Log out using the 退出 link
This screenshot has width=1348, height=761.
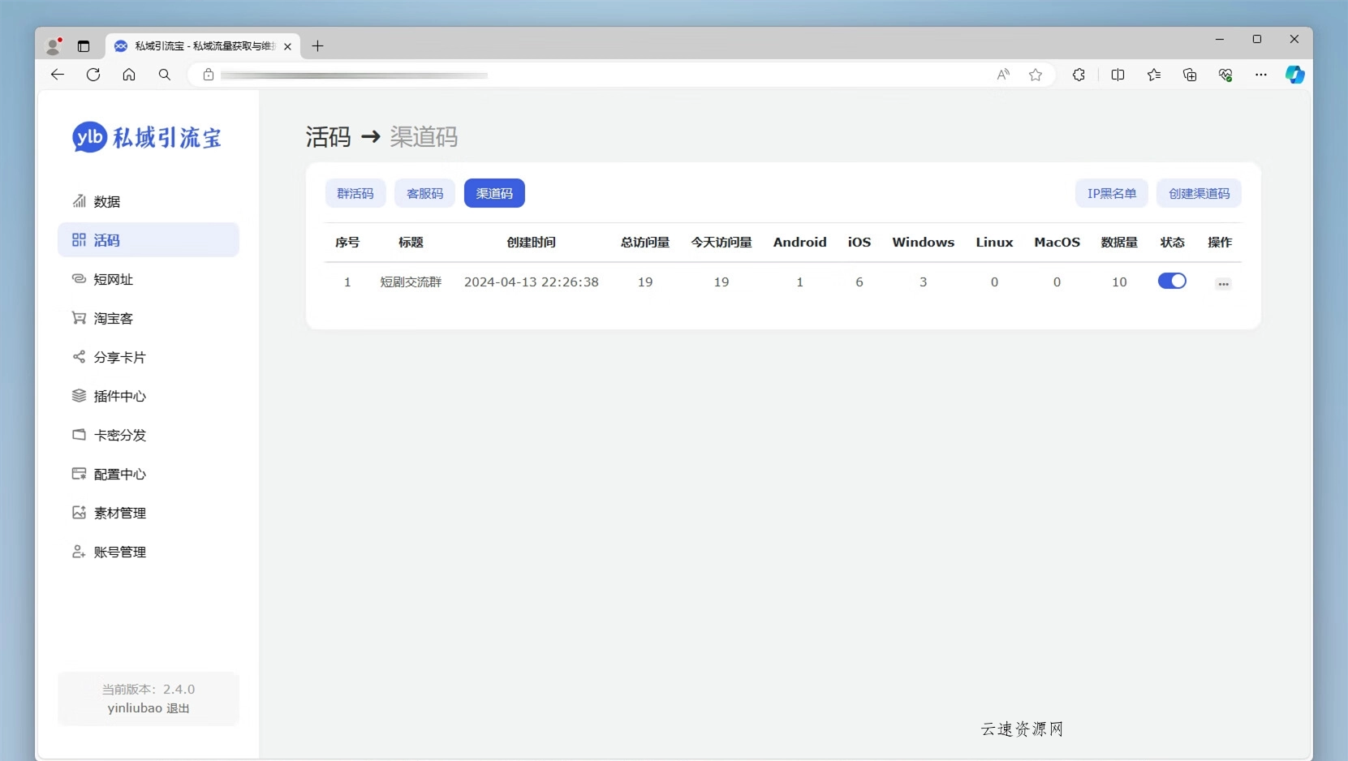tap(179, 708)
